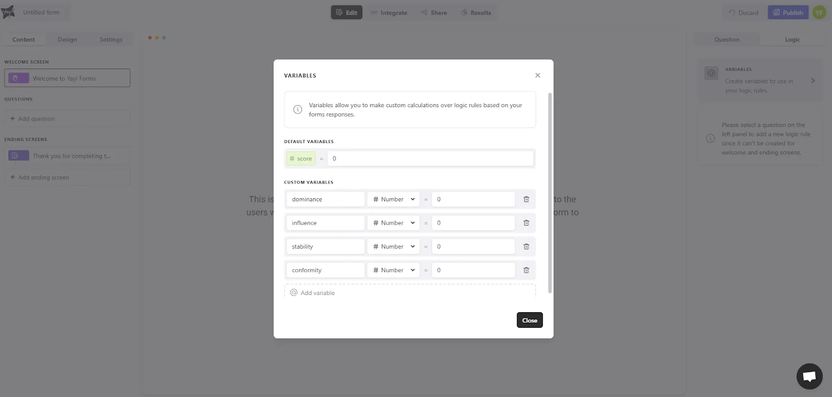Delete the influence variable with trash icon

coord(526,223)
